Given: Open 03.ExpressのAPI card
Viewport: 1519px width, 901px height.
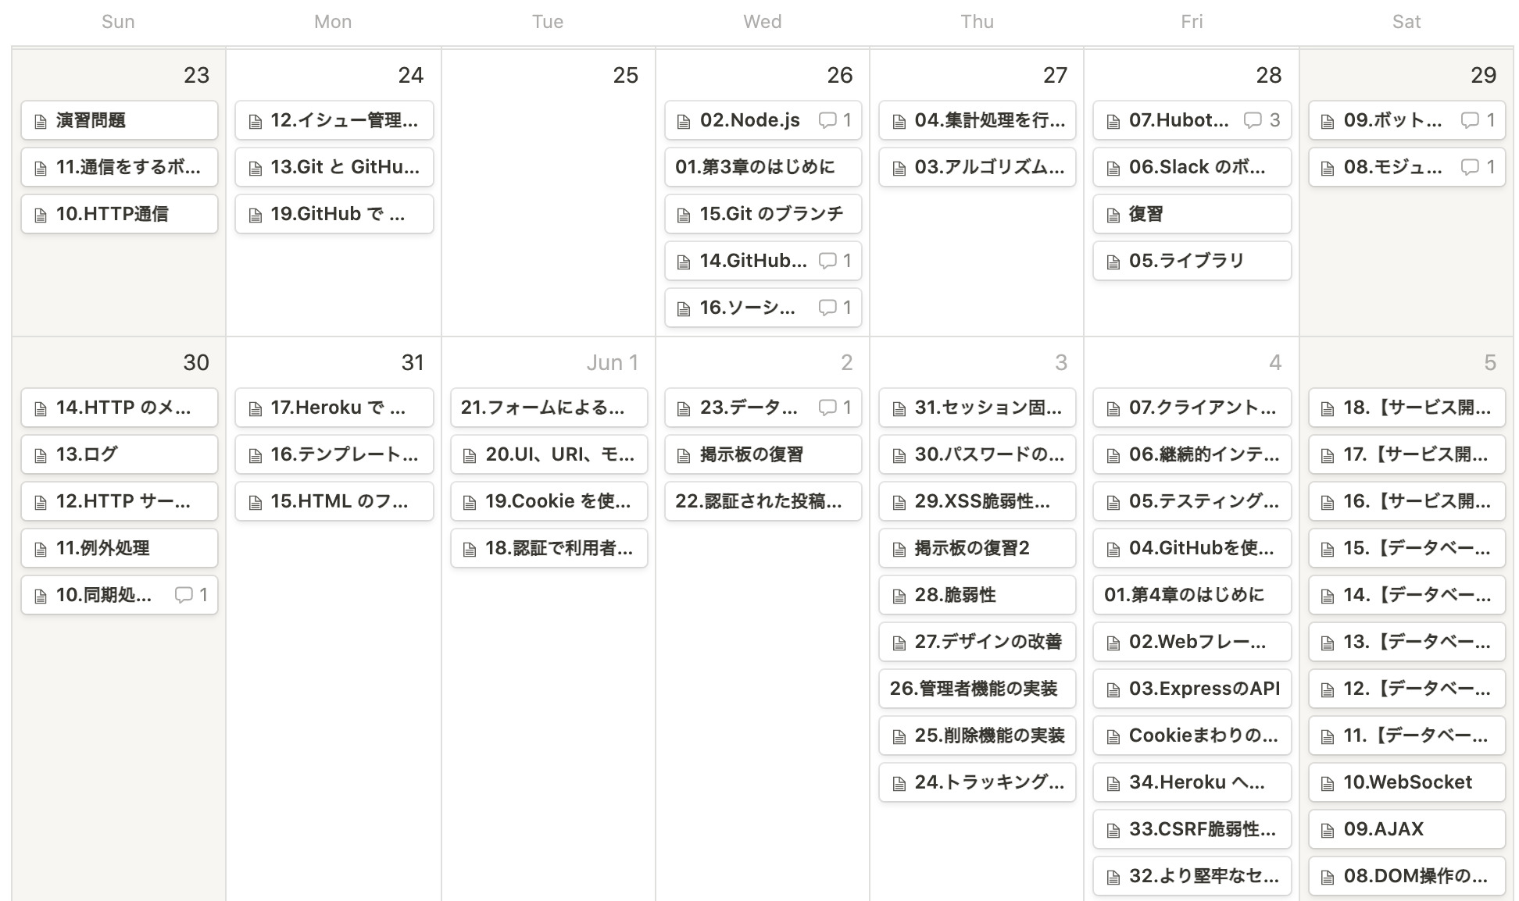Looking at the screenshot, I should [x=1192, y=689].
